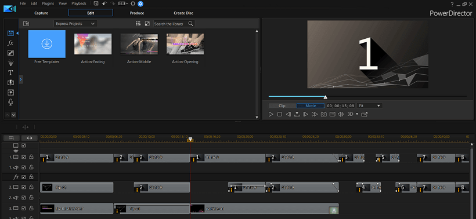476x219 pixels.
Task: Open the Chapter Room icon in sidebar
Action: point(10,93)
